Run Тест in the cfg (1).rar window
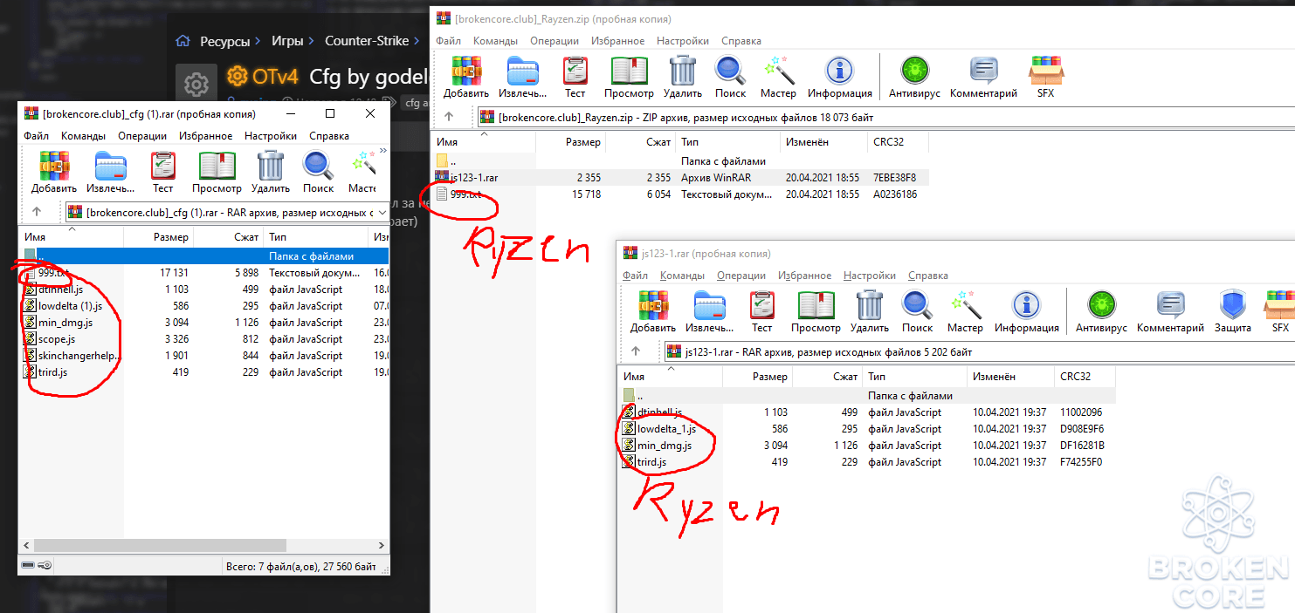This screenshot has width=1295, height=613. (163, 171)
